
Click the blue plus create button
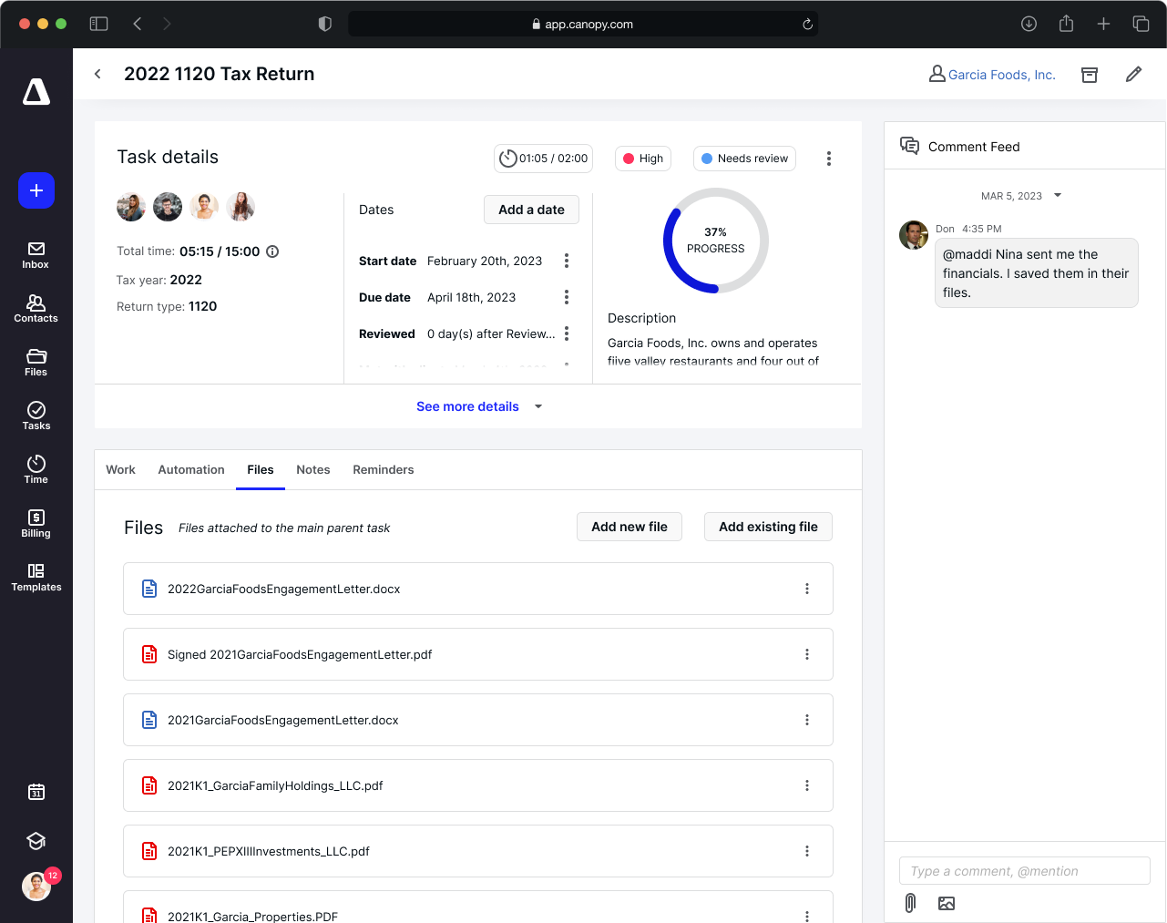36,190
